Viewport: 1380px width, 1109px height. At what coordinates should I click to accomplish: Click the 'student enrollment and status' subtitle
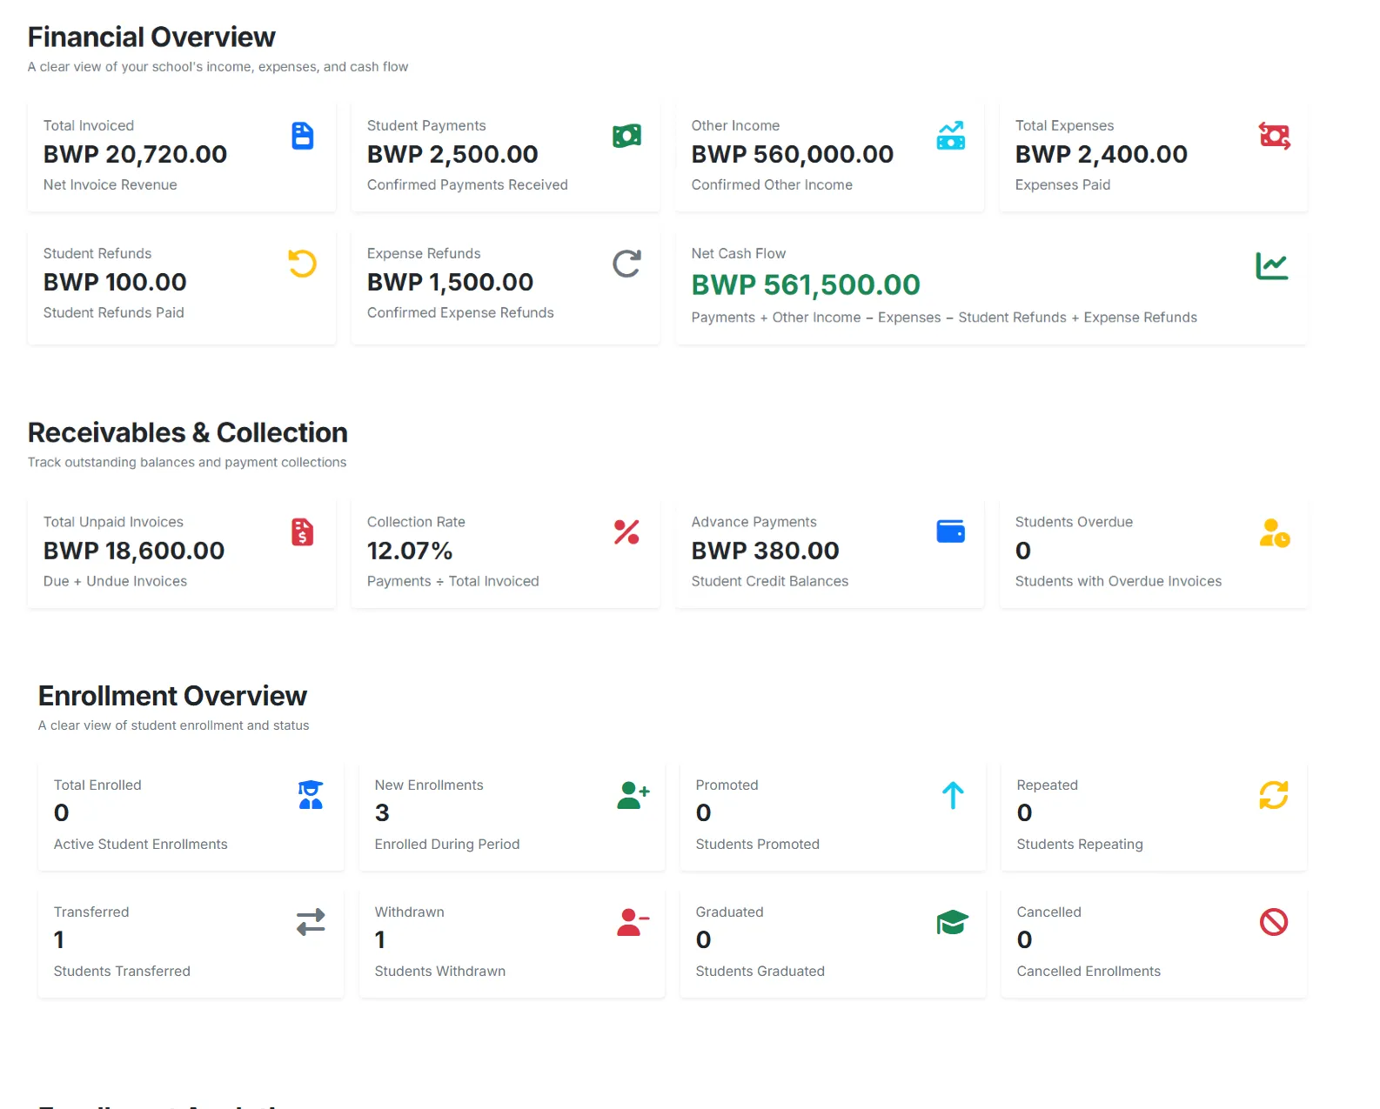(x=174, y=725)
